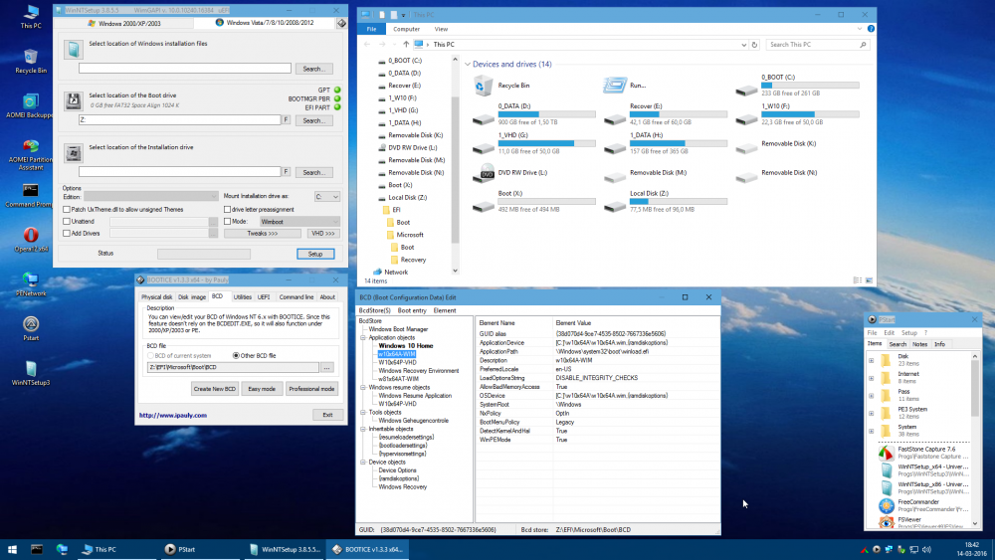995x560 pixels.
Task: Open UEFI tab in BOOTICE
Action: (264, 296)
